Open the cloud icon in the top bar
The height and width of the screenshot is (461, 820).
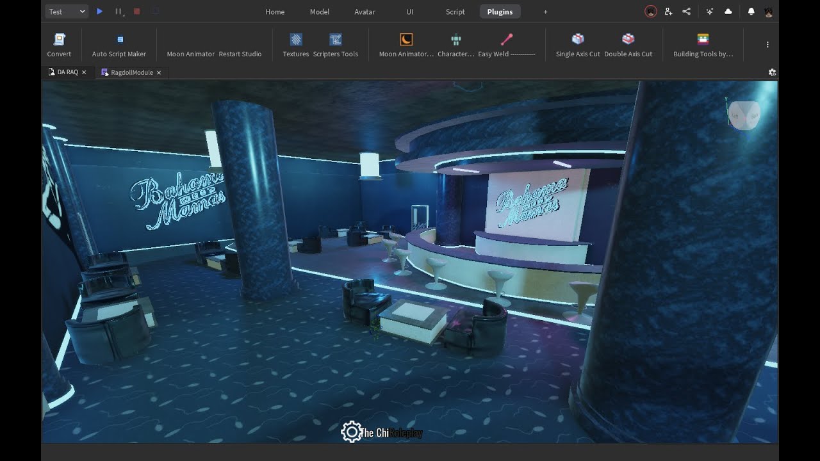tap(728, 12)
